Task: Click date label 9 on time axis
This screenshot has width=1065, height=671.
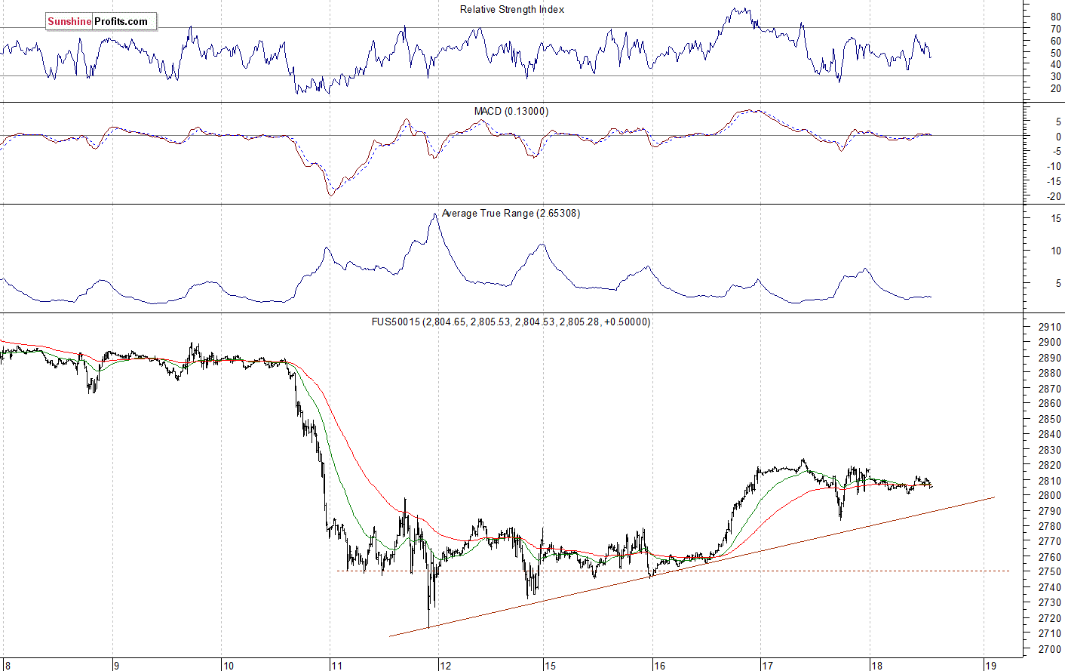Action: point(116,666)
